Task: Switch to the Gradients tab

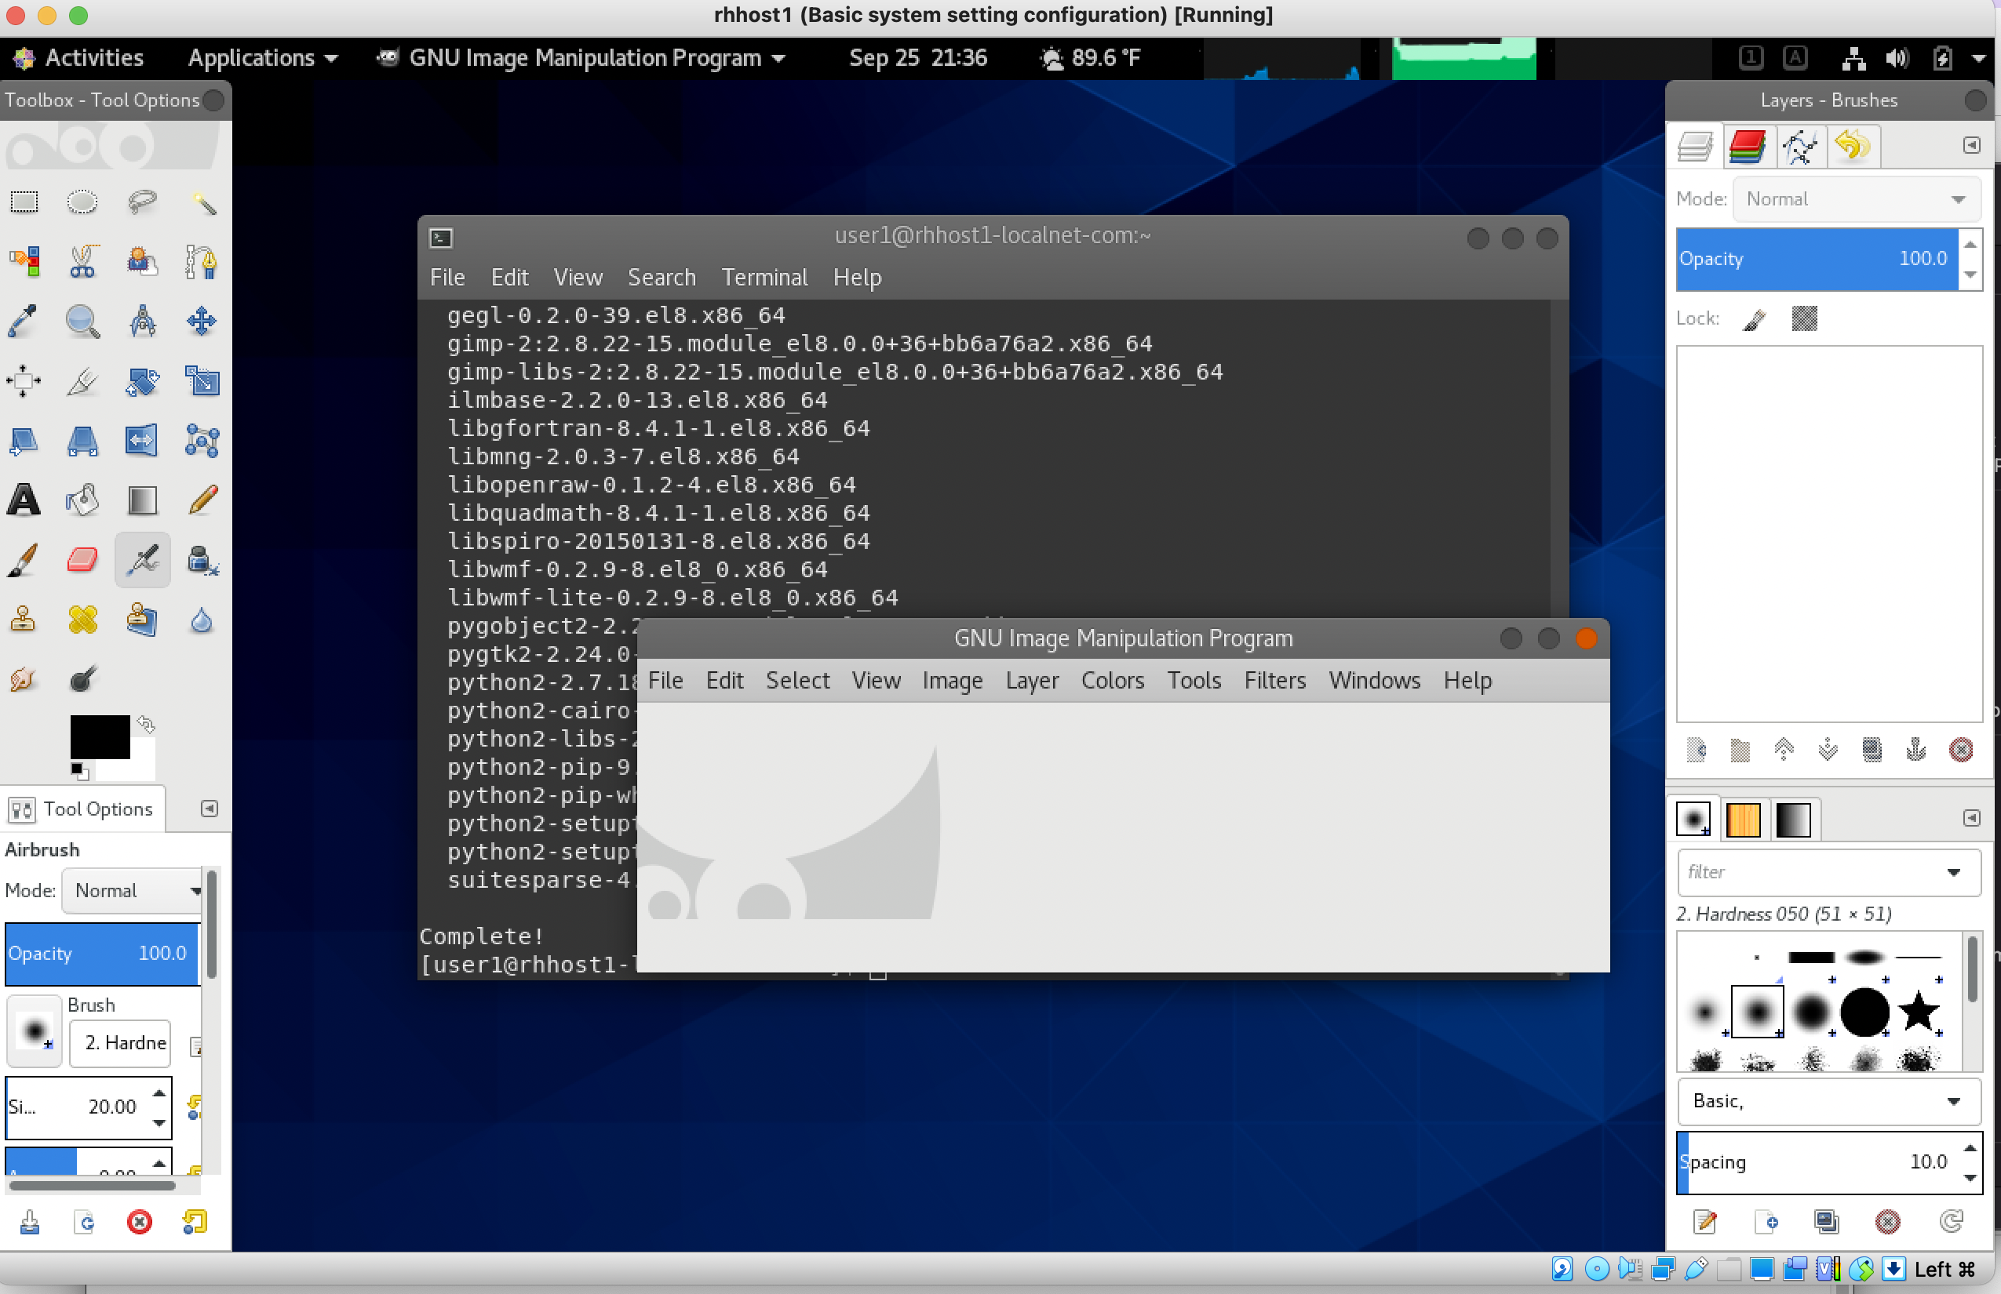Action: point(1792,820)
